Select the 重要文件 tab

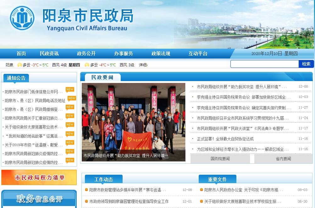(217, 179)
